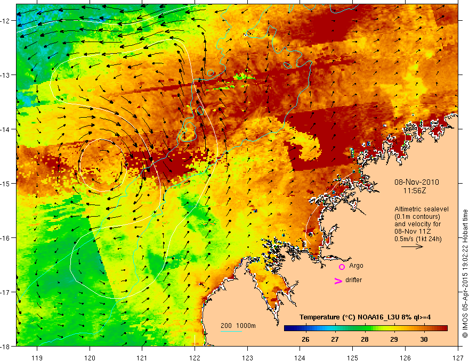Click the color bar tick label 29
The width and height of the screenshot is (469, 362).
[x=394, y=339]
